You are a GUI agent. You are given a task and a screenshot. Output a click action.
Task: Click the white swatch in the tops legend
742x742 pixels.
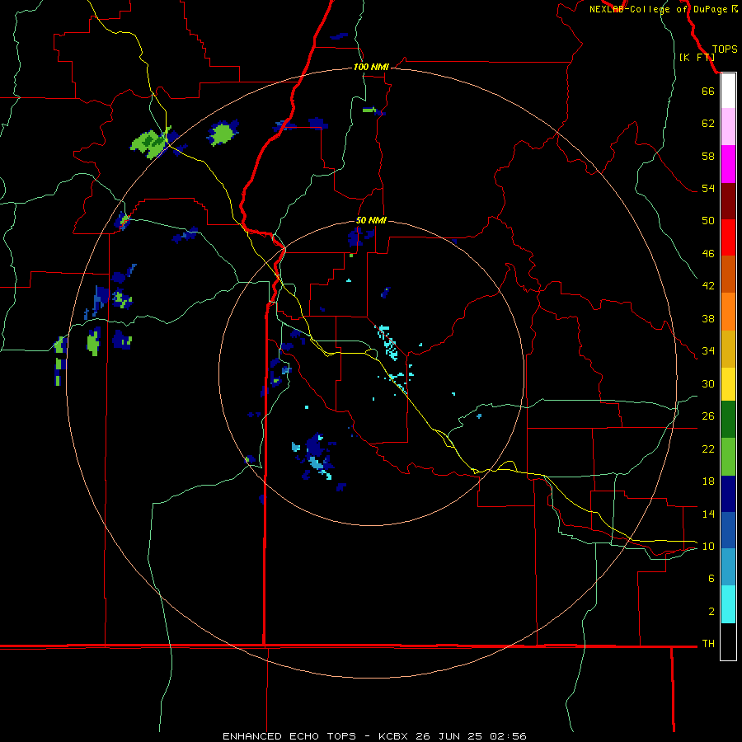(x=728, y=91)
